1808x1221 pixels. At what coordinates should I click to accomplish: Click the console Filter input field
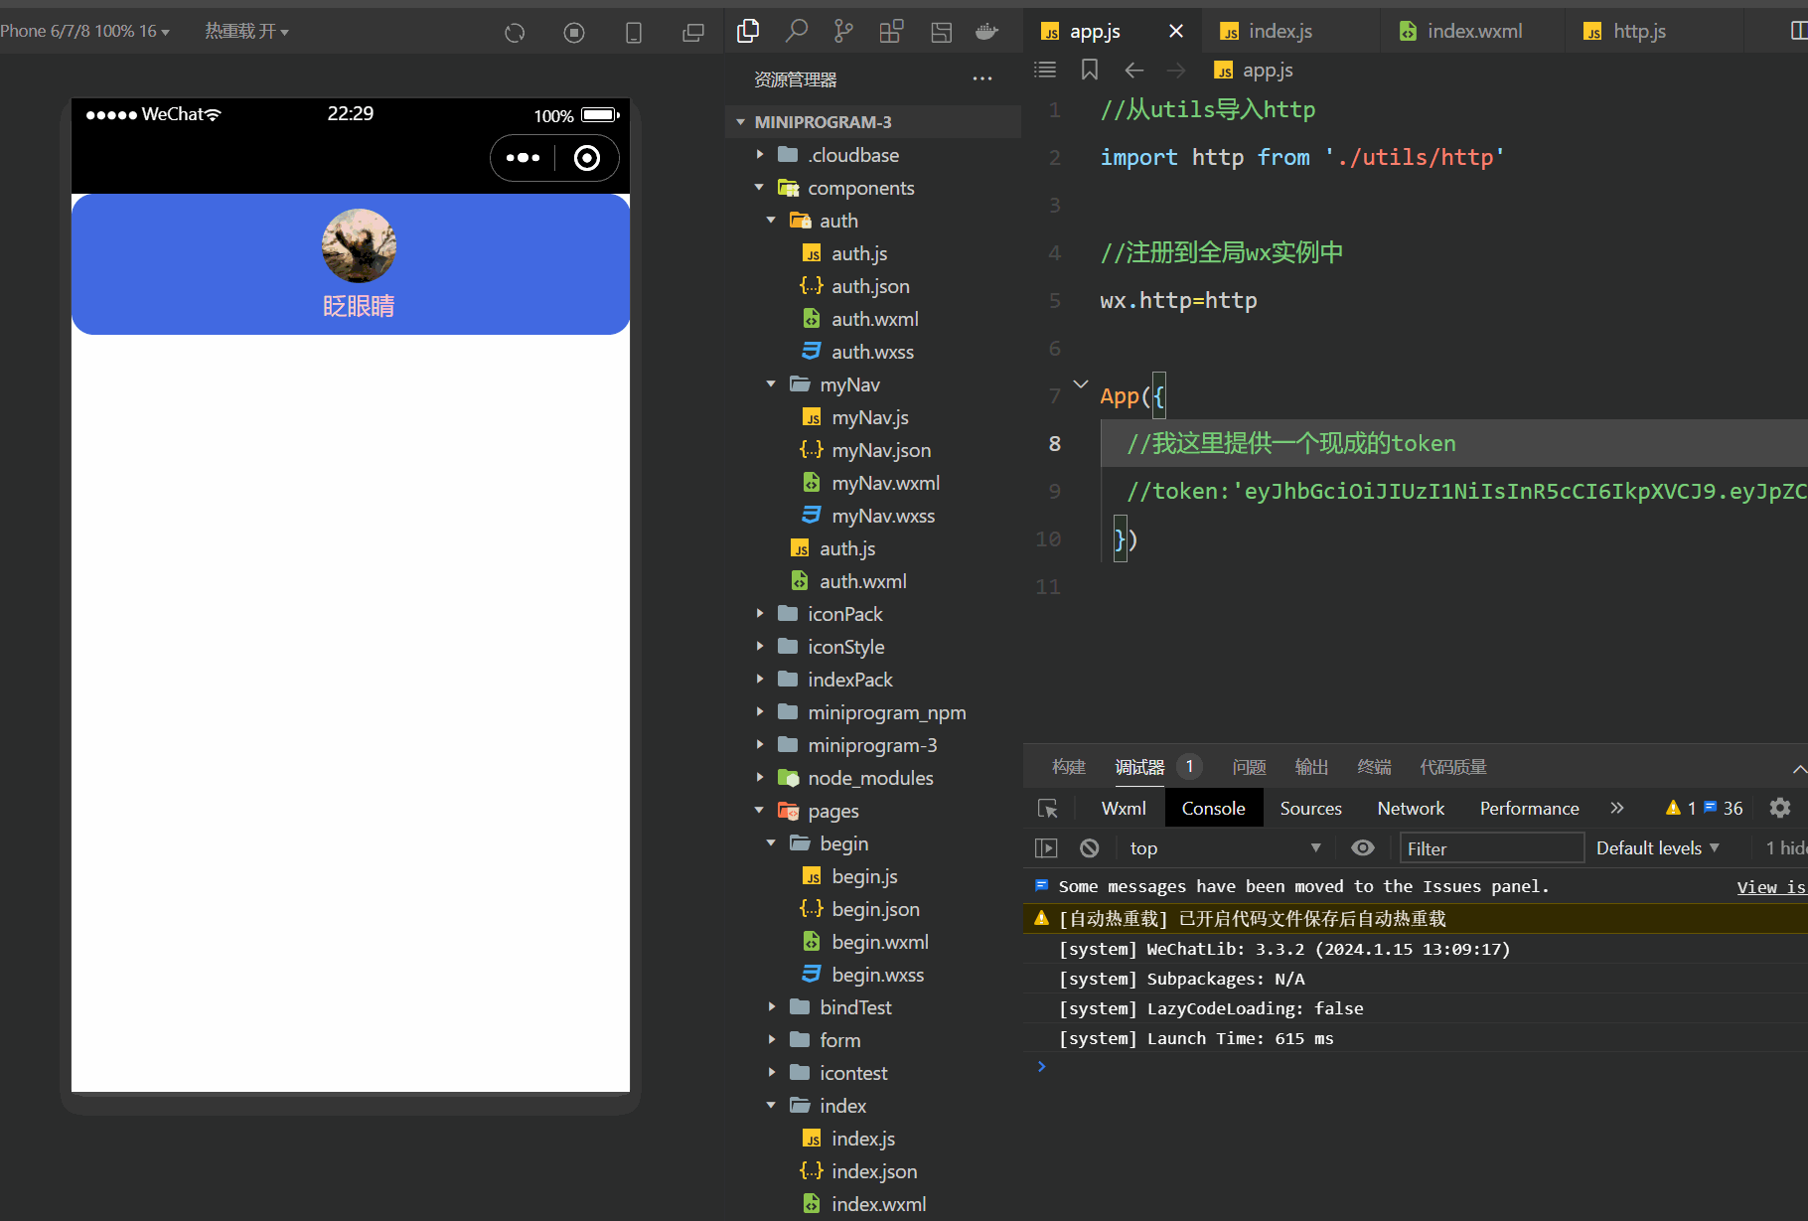1491,848
